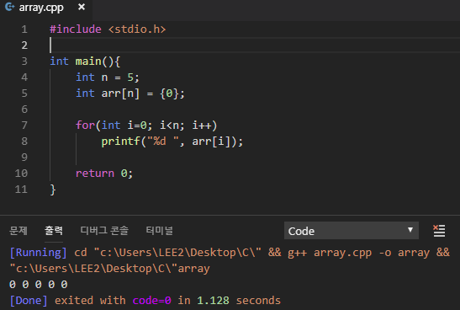Click the C++ file icon on the array.cpp tab
The width and height of the screenshot is (460, 310).
[10, 7]
